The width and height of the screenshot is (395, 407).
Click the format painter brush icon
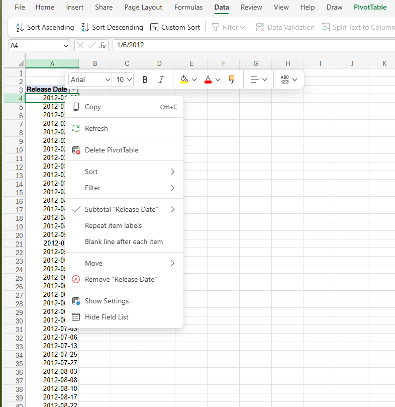(x=232, y=79)
